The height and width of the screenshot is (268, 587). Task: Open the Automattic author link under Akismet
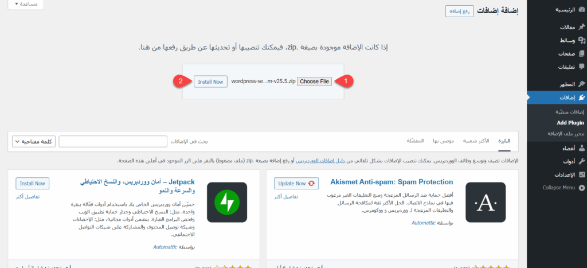(x=424, y=223)
